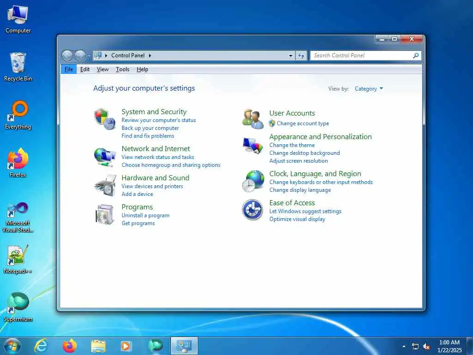The width and height of the screenshot is (473, 355).
Task: Click the Programs disc box icon
Action: point(104,214)
